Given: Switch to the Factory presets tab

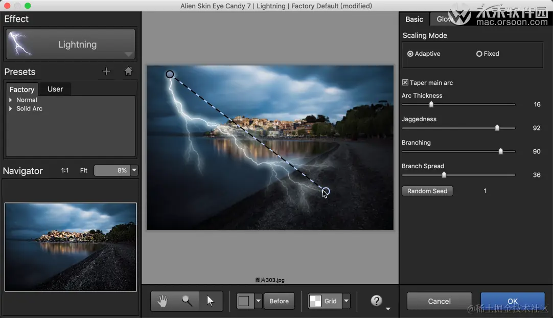Looking at the screenshot, I should click(22, 89).
